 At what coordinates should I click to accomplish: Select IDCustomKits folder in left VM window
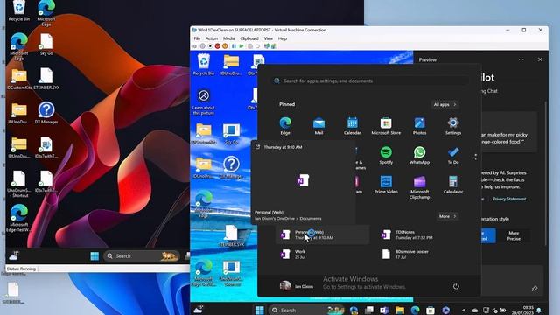[19, 80]
